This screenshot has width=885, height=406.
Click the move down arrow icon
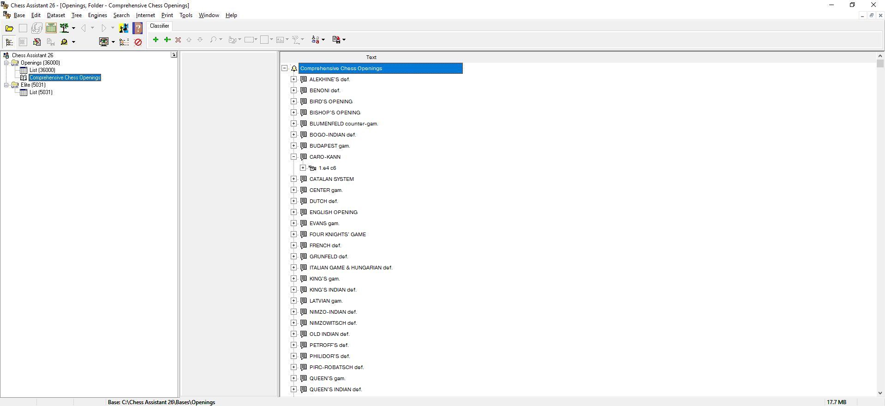click(x=200, y=40)
